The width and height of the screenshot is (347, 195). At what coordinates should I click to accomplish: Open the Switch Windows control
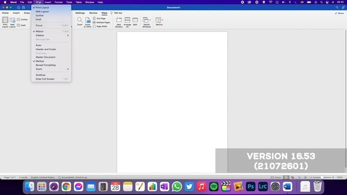pos(146,22)
